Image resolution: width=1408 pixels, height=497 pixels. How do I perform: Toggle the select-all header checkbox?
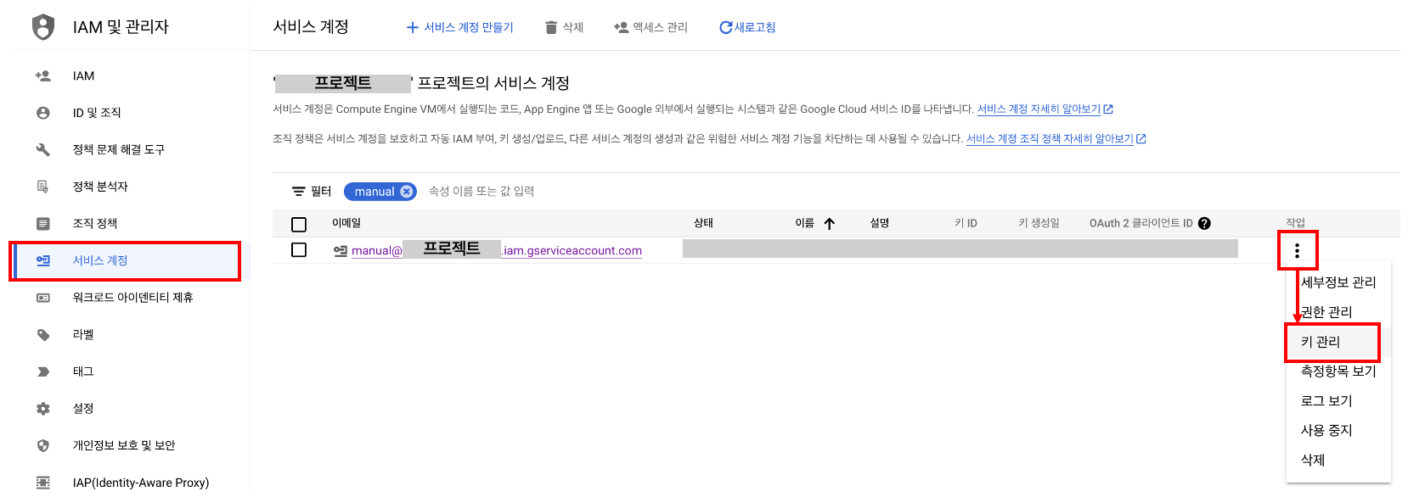(x=299, y=225)
